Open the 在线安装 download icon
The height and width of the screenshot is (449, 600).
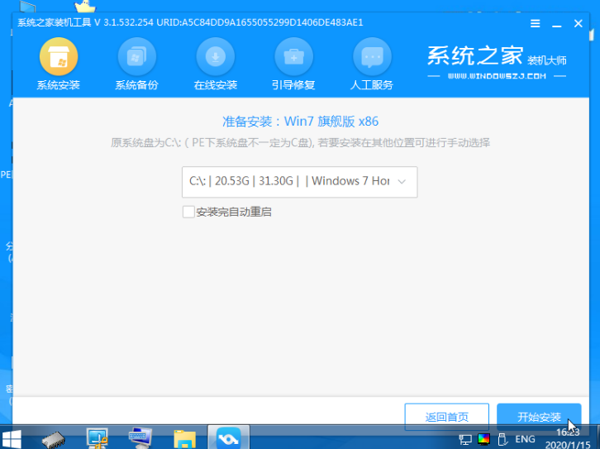coord(216,57)
